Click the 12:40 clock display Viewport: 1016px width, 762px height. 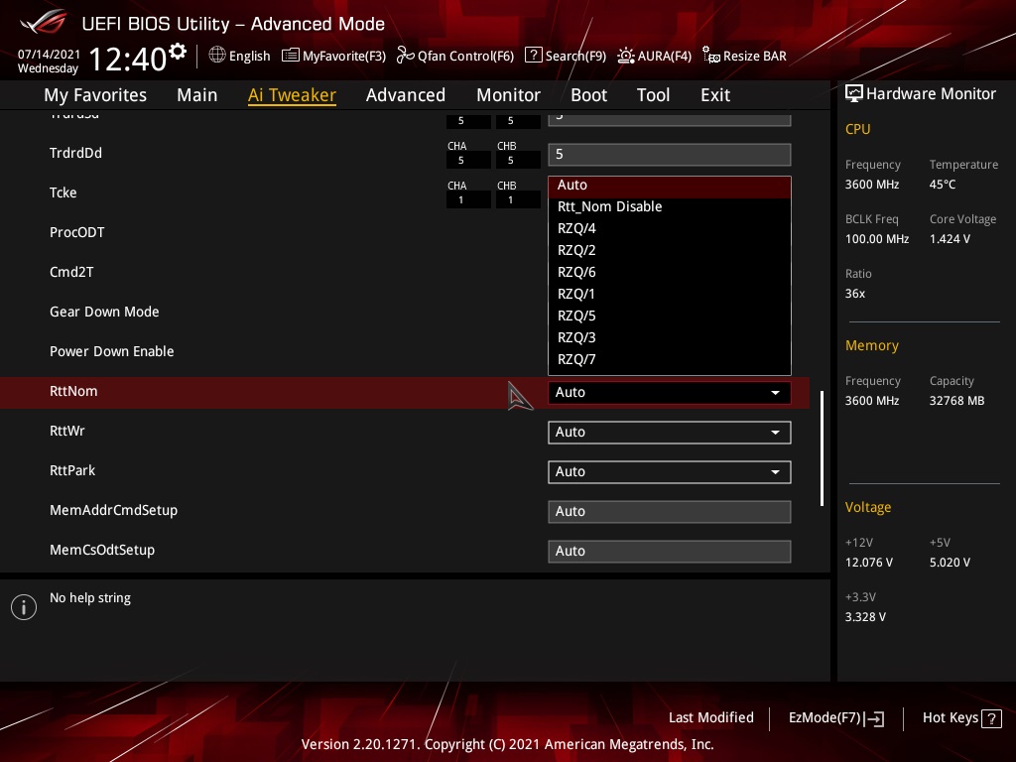128,59
